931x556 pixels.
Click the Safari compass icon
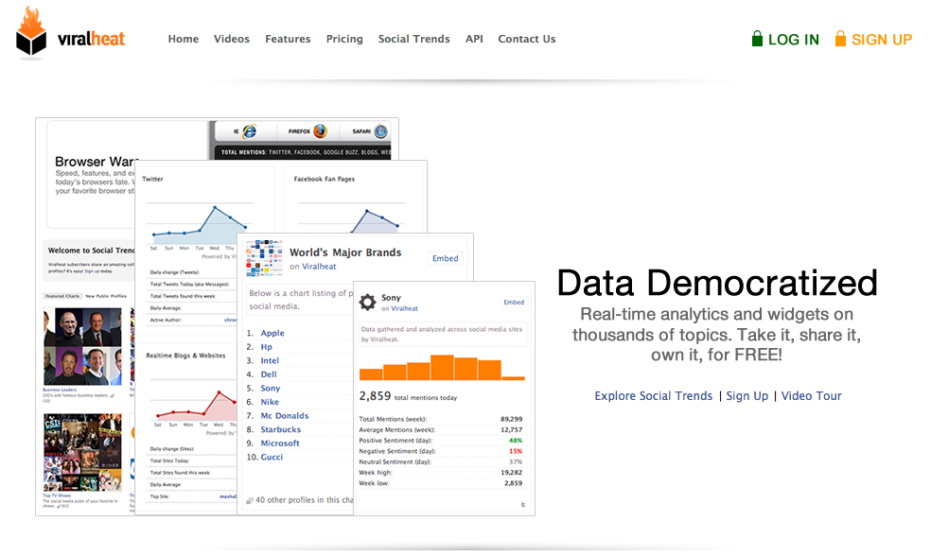click(x=380, y=131)
